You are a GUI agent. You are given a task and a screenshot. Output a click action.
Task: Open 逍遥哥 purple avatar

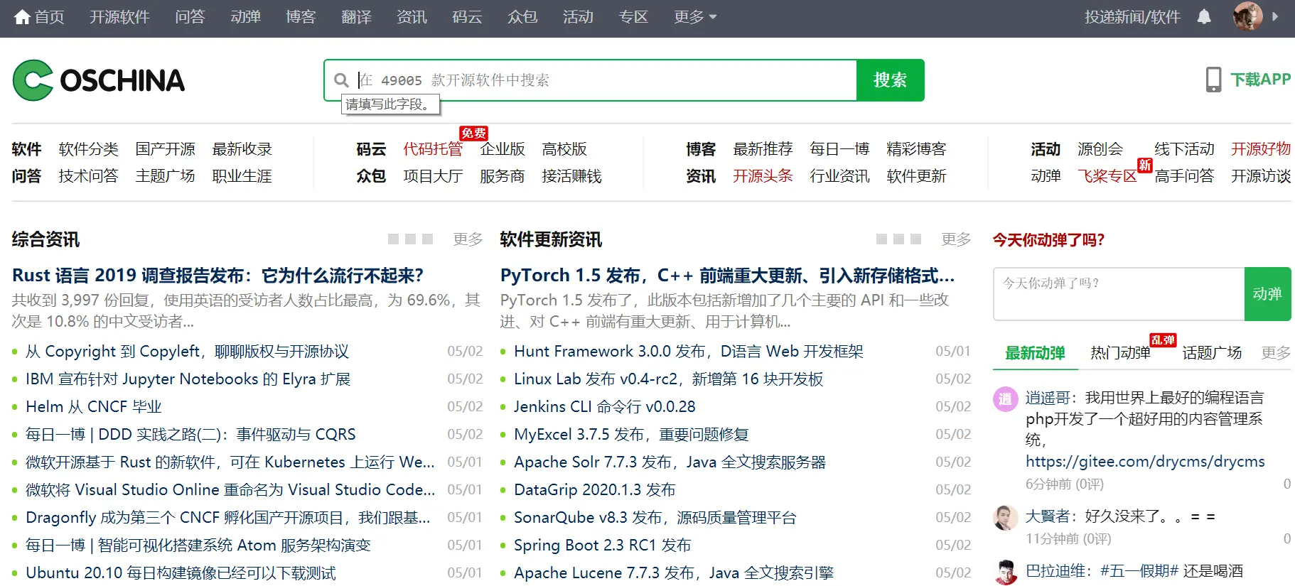pos(1005,399)
